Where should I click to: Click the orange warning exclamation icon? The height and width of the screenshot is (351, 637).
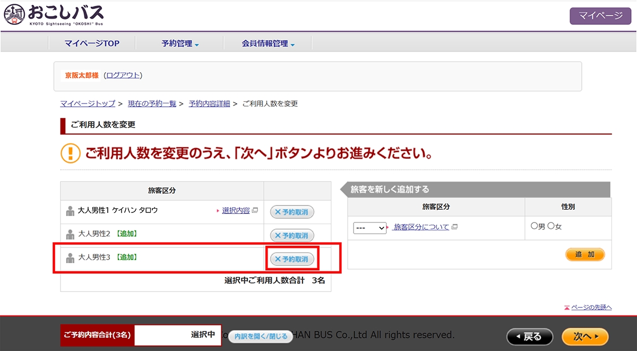[70, 153]
